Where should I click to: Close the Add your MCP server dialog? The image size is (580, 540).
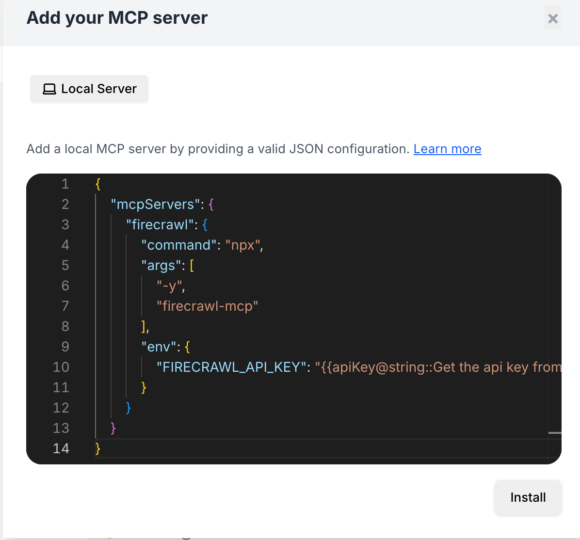pos(553,18)
